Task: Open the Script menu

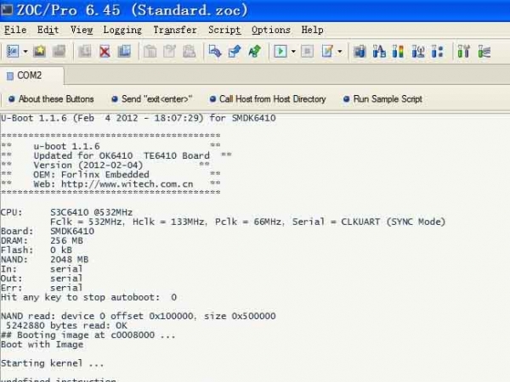Action: pyautogui.click(x=224, y=30)
